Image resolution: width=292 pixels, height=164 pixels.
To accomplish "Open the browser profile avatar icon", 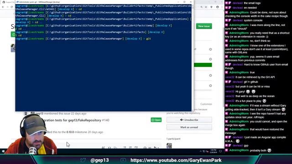I will click(x=218, y=7).
